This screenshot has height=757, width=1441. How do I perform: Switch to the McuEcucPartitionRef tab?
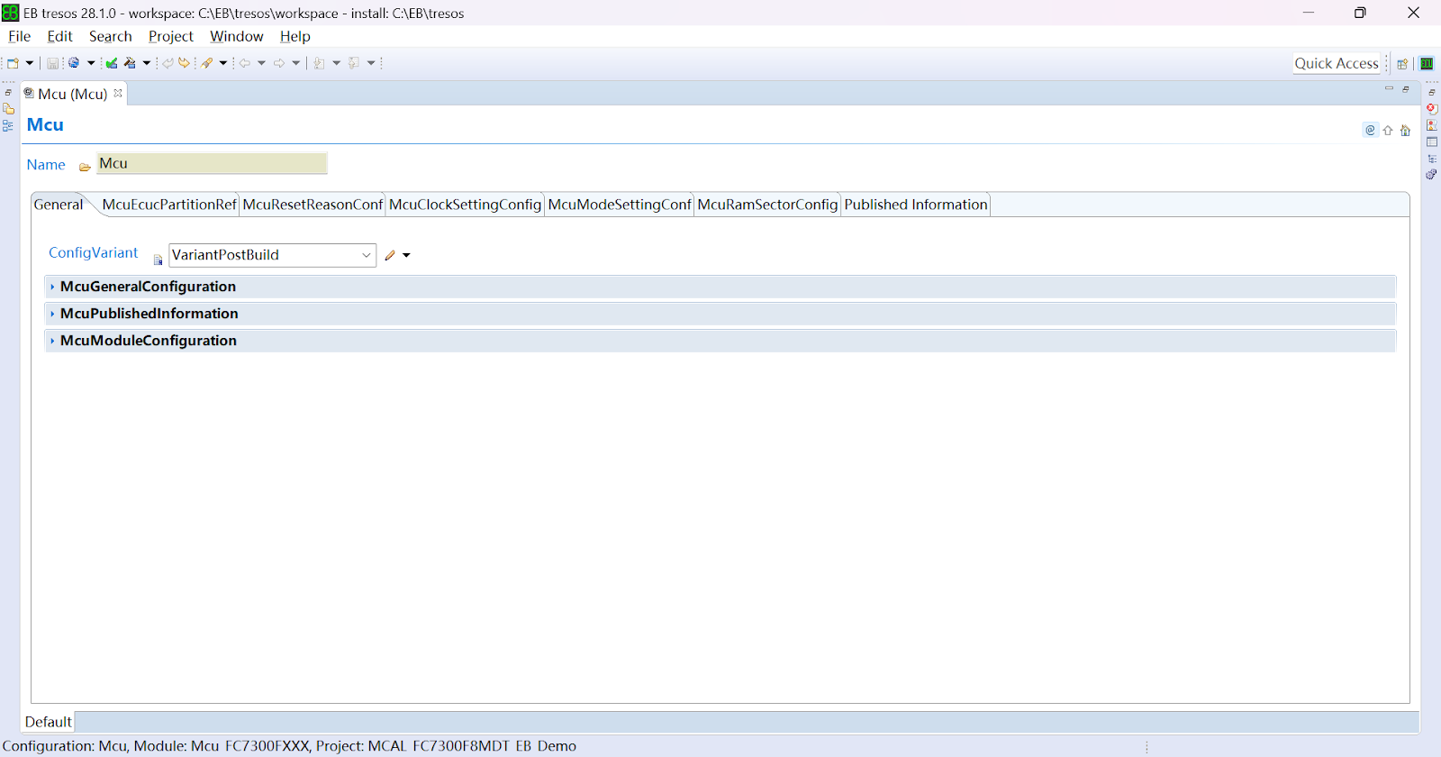pyautogui.click(x=169, y=205)
